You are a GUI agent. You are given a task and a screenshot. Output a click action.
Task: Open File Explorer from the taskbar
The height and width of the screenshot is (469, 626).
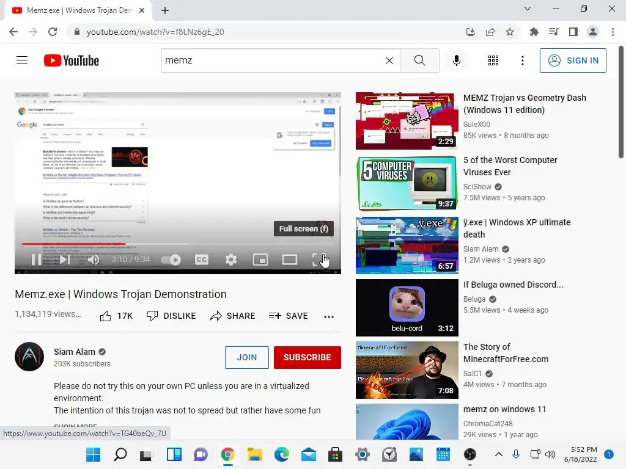[x=254, y=454]
